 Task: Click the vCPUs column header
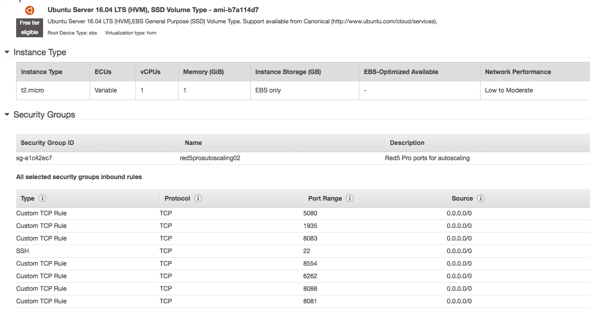point(150,72)
